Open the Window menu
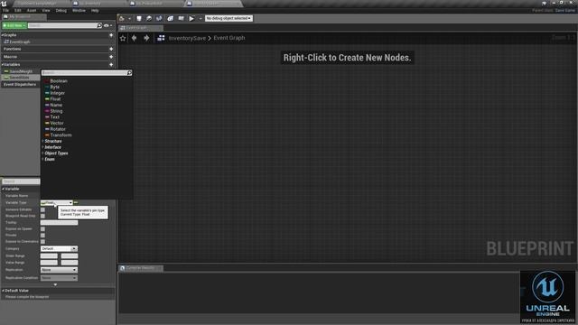This screenshot has height=325, width=578. [79, 10]
